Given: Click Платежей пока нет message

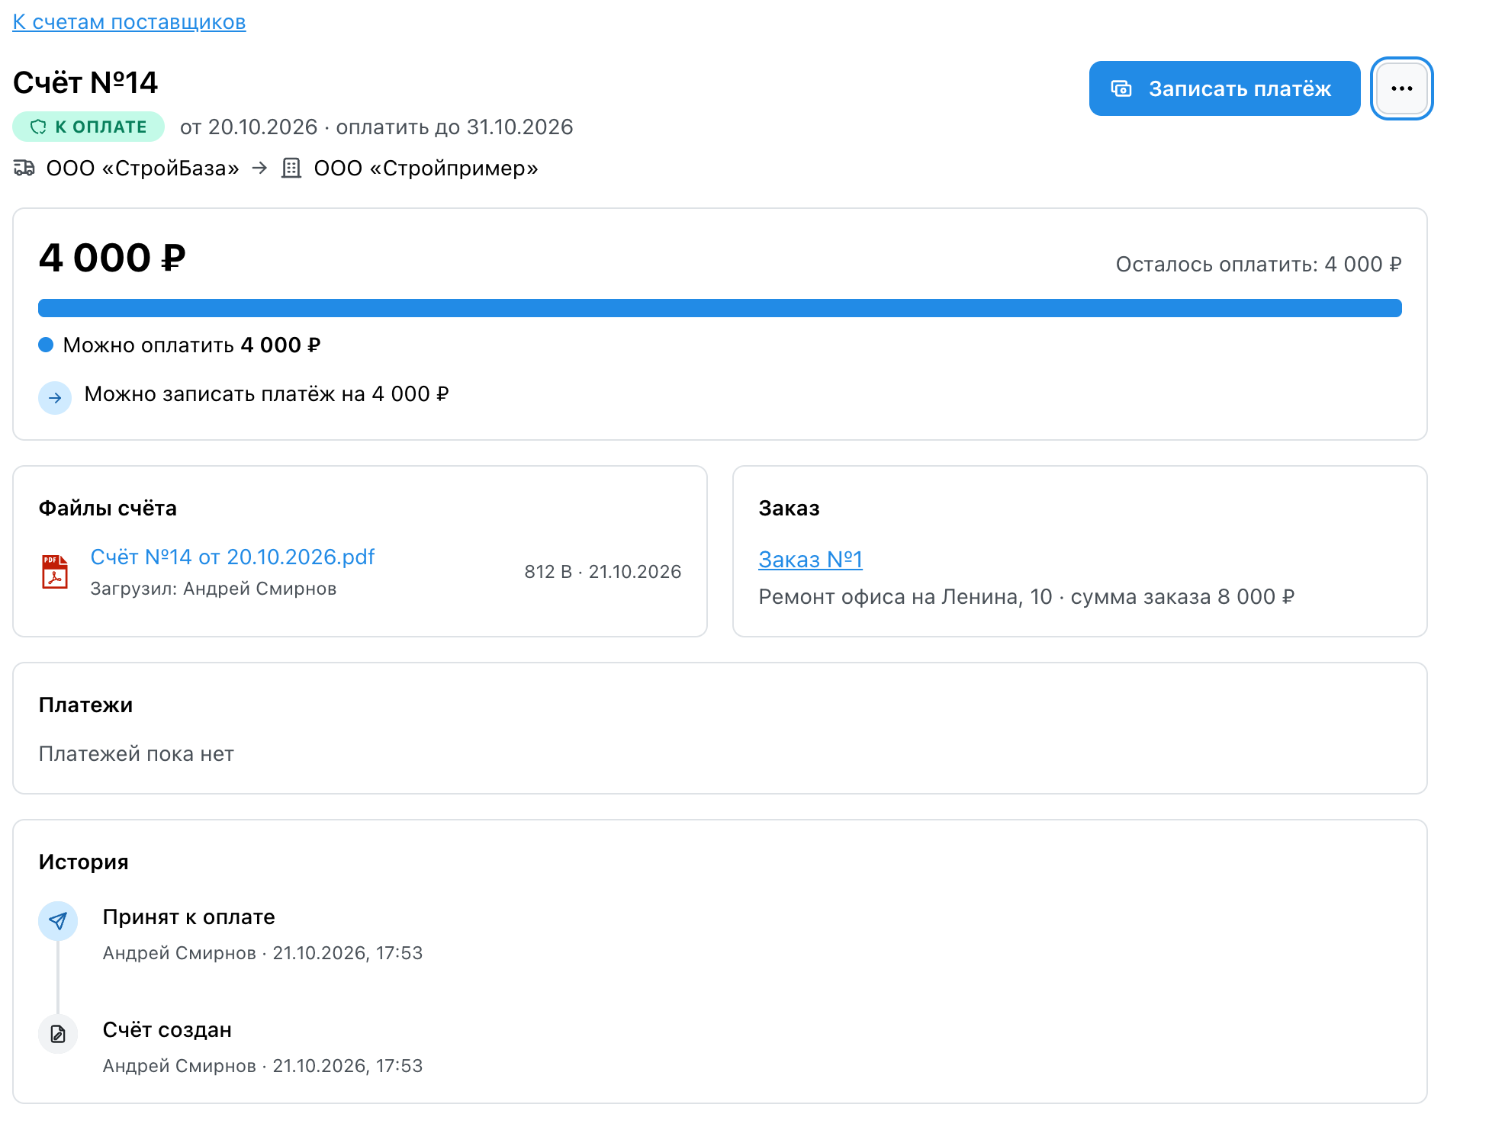Looking at the screenshot, I should point(136,754).
